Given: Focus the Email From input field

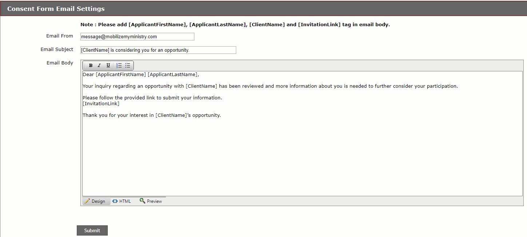Looking at the screenshot, I should pos(137,36).
